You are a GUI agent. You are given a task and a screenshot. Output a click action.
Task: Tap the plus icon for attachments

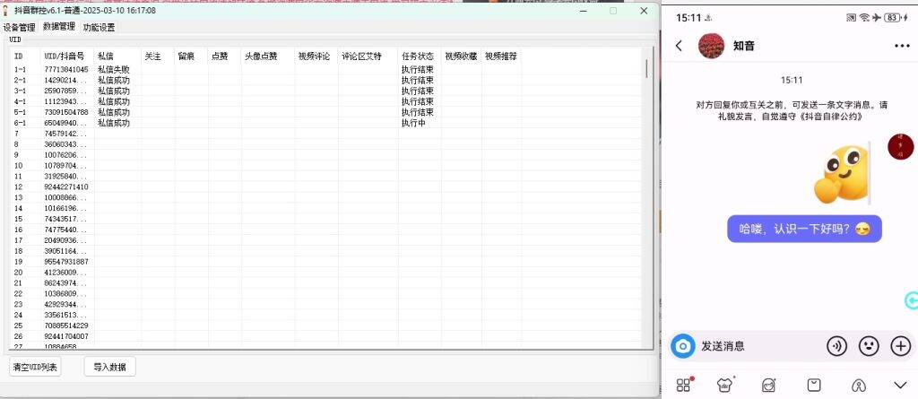click(x=900, y=346)
